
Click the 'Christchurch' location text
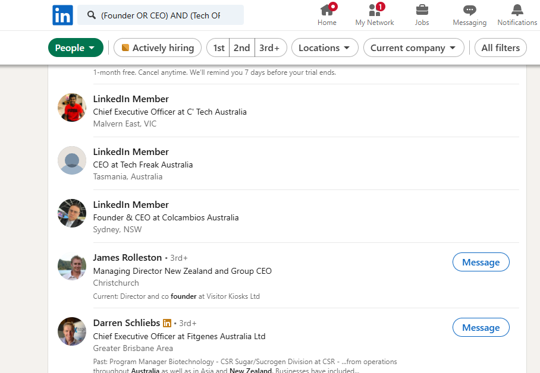point(116,283)
